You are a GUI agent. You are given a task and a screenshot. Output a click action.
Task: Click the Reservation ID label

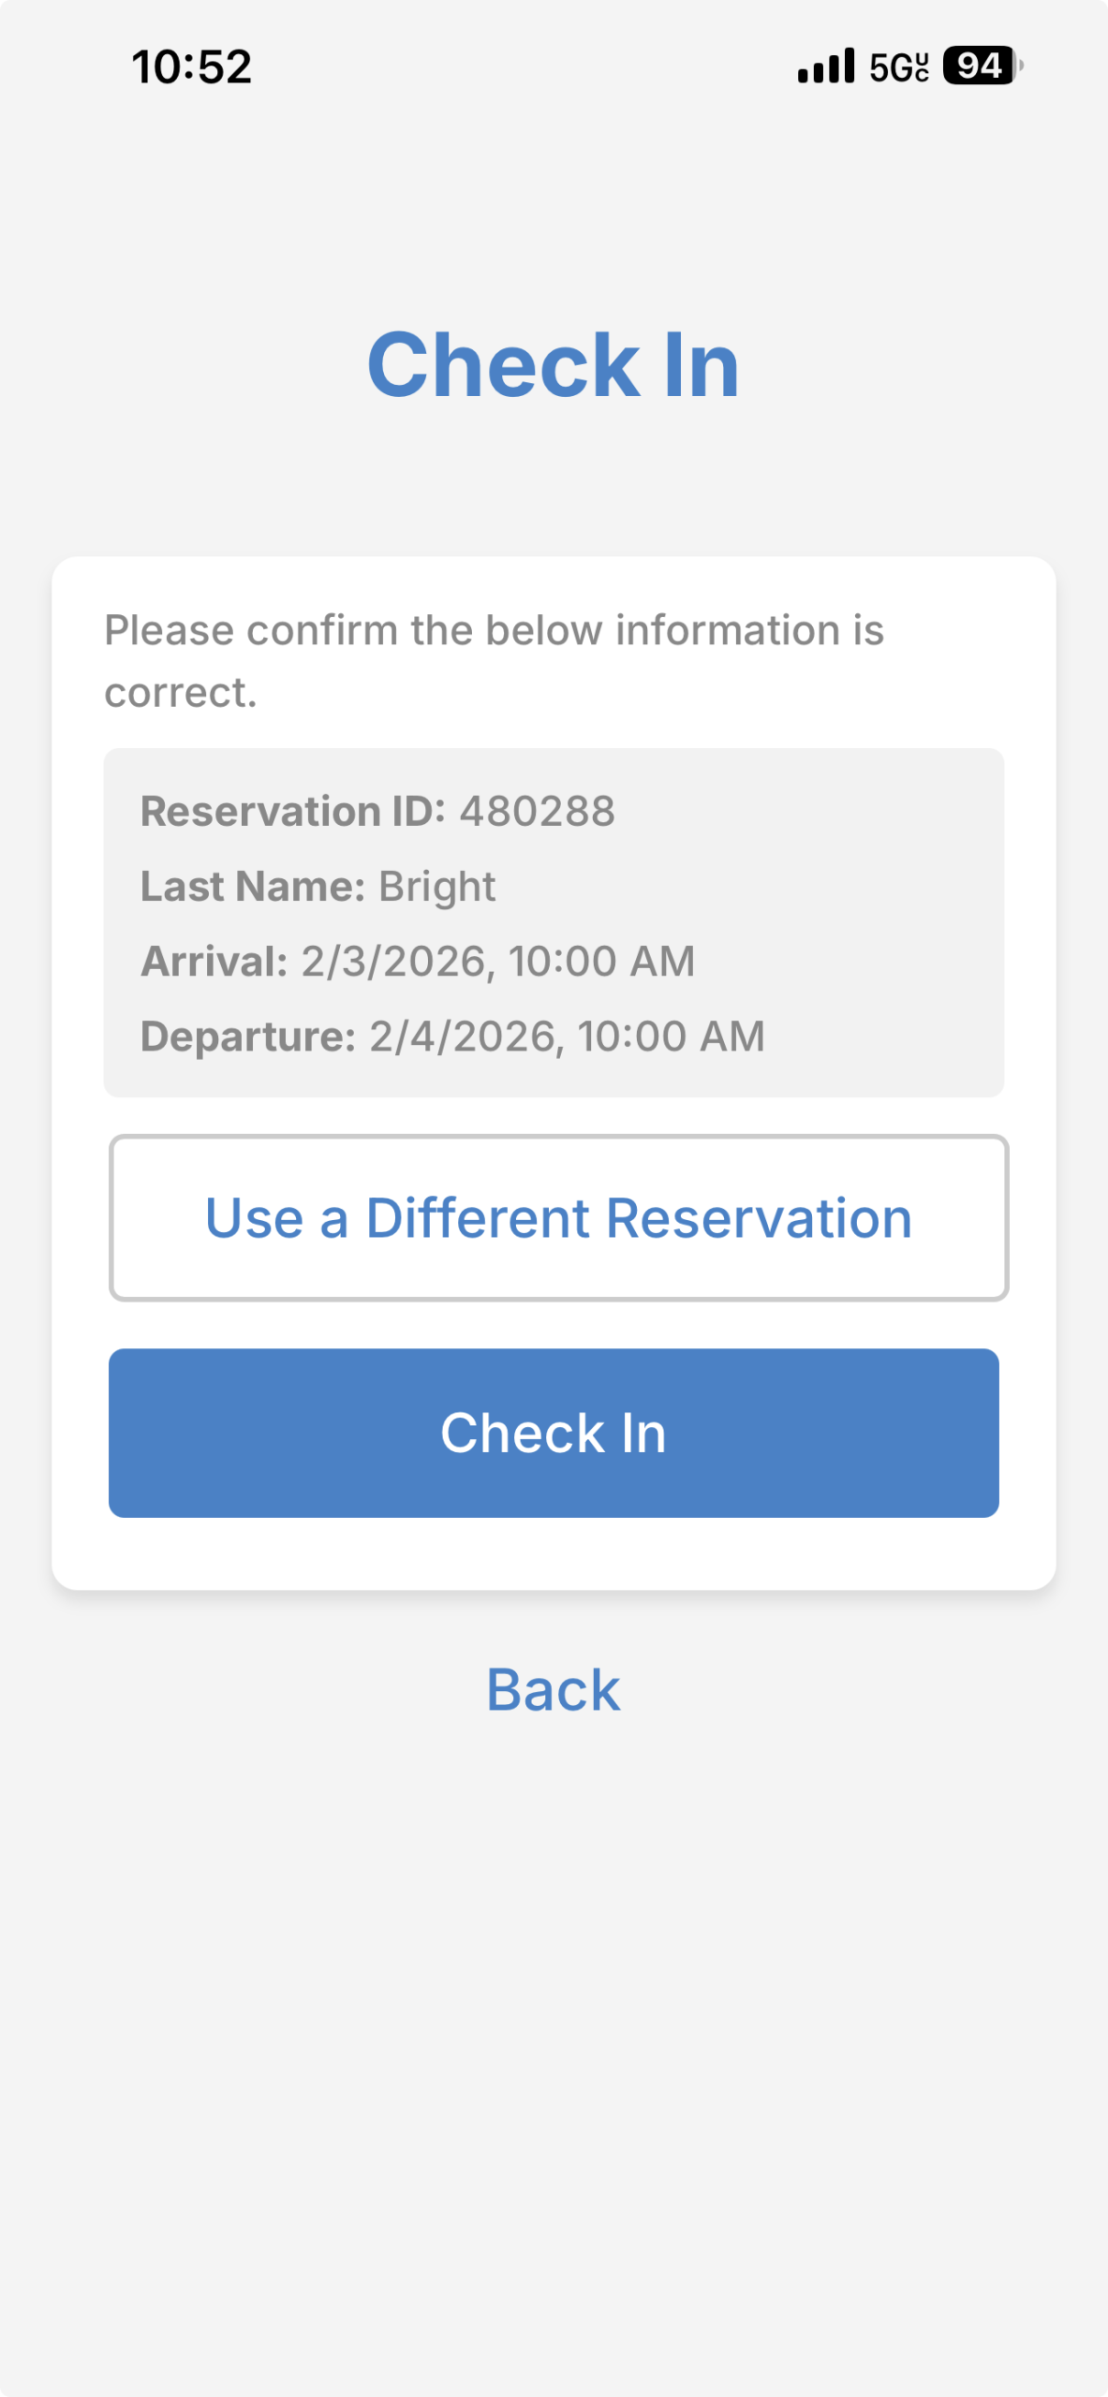292,811
